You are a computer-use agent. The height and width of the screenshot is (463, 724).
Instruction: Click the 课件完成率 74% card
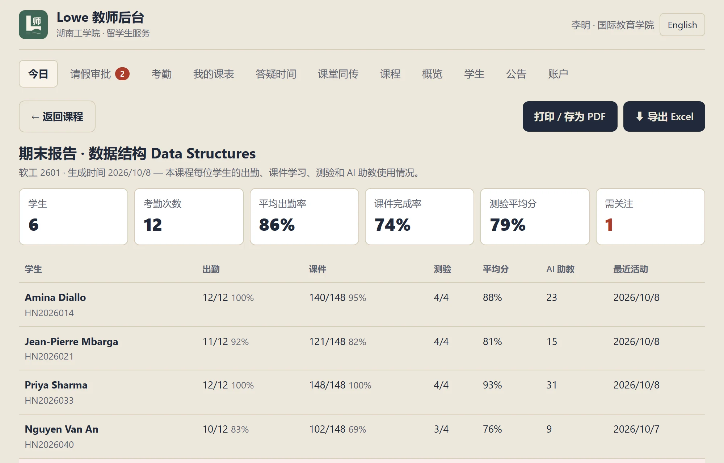click(420, 217)
